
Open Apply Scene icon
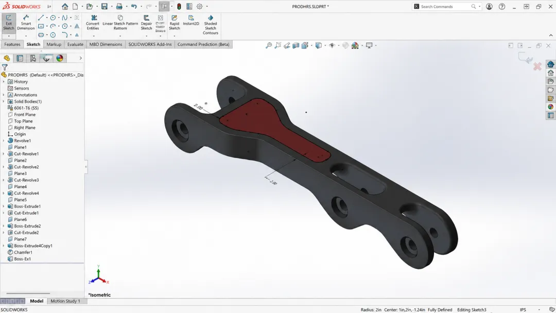point(355,45)
